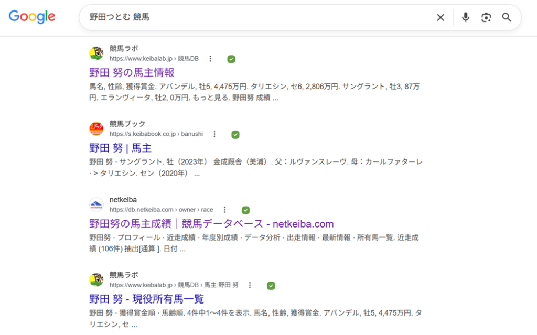537x335 pixels.
Task: Open the 野田 努 | 馬主 result
Action: [x=120, y=148]
